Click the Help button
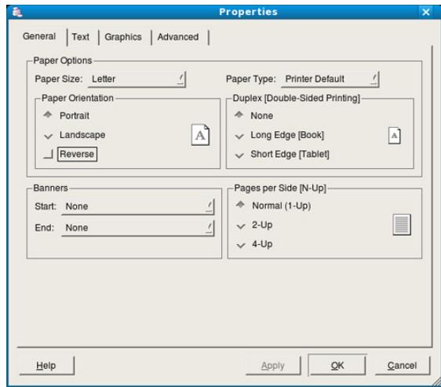Viewport: 441px width, 387px height. click(x=46, y=365)
